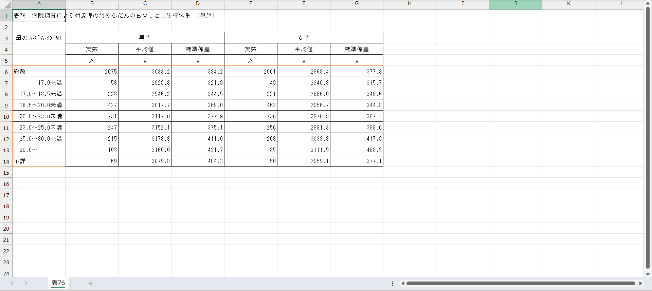652x291 pixels.
Task: Click the vertical scrollbar down arrow
Action: pyautogui.click(x=648, y=274)
